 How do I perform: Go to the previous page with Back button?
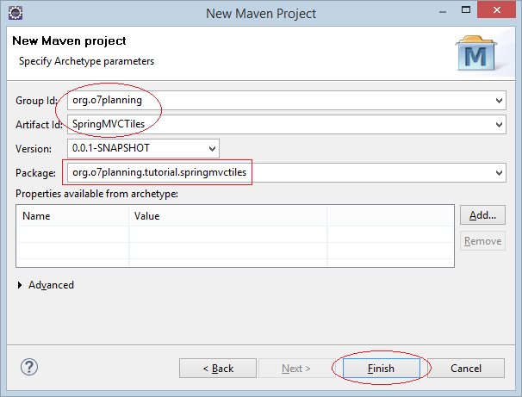pyautogui.click(x=218, y=368)
